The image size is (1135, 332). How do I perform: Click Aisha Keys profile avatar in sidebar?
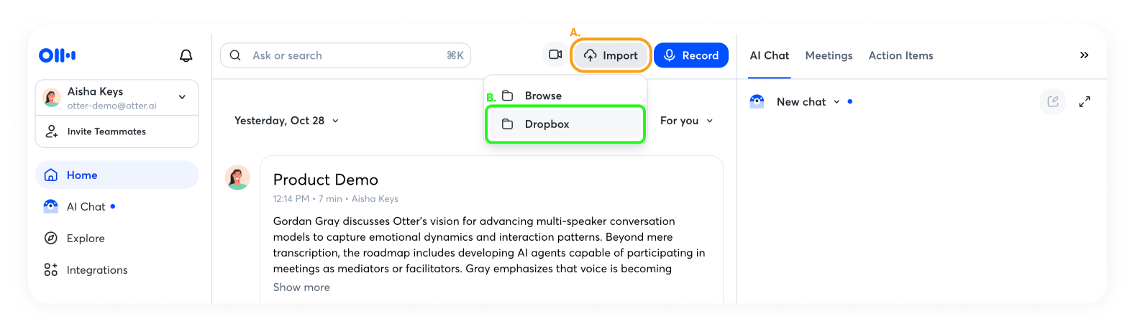52,98
